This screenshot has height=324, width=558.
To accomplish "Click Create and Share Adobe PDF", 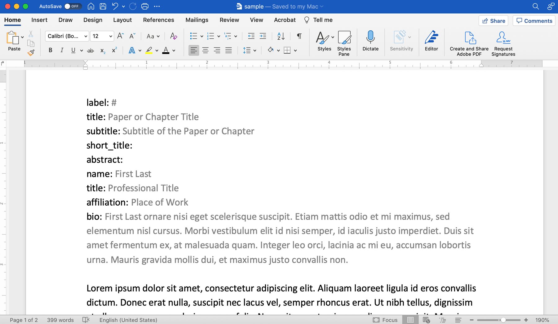I will (x=469, y=43).
